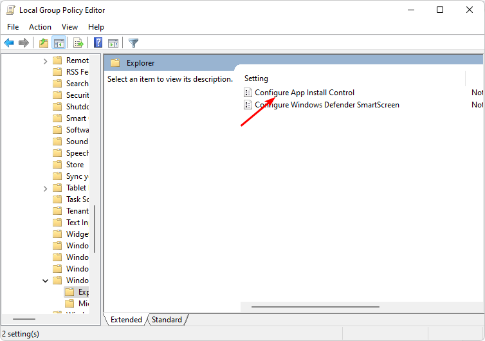
Task: Click the Back arrow toolbar icon
Action: tap(9, 42)
